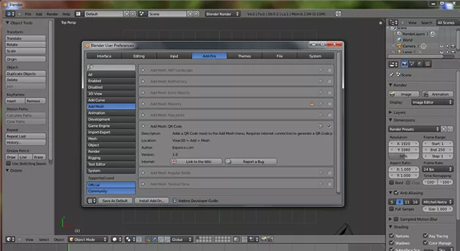The height and width of the screenshot is (251, 460).
Task: Enable the Add Mesh: Extra Objects checkbox
Action: click(329, 92)
